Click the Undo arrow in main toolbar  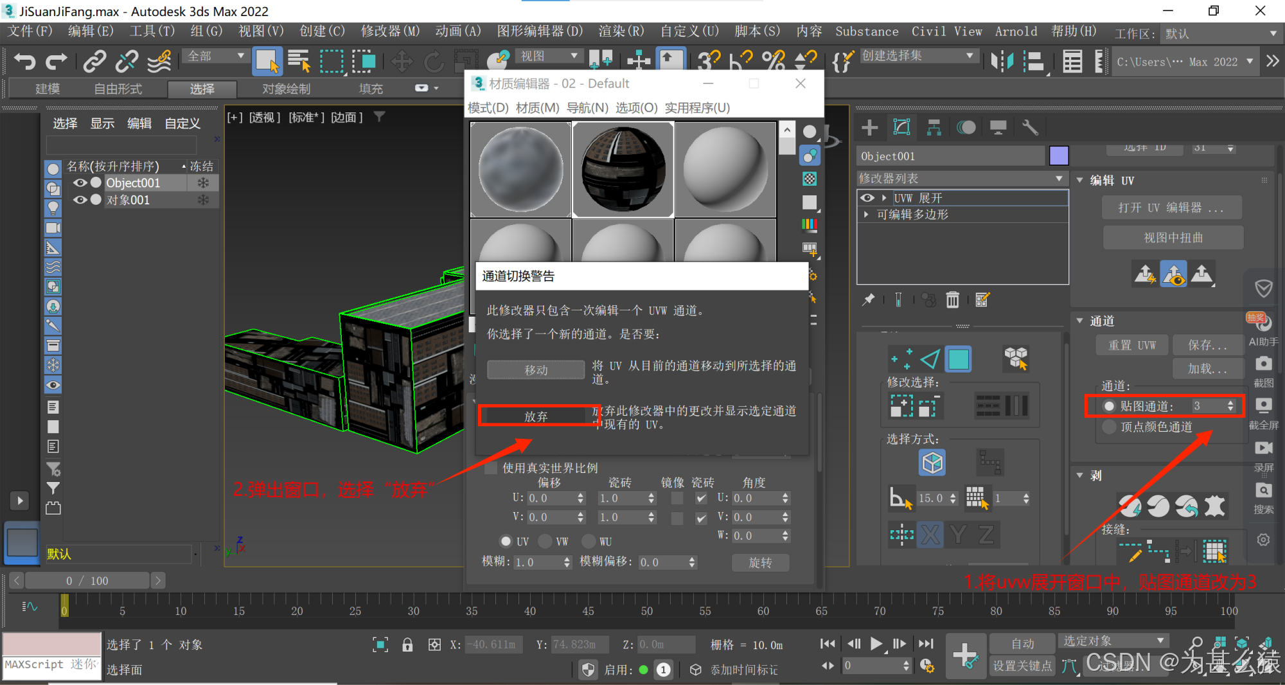pyautogui.click(x=25, y=61)
